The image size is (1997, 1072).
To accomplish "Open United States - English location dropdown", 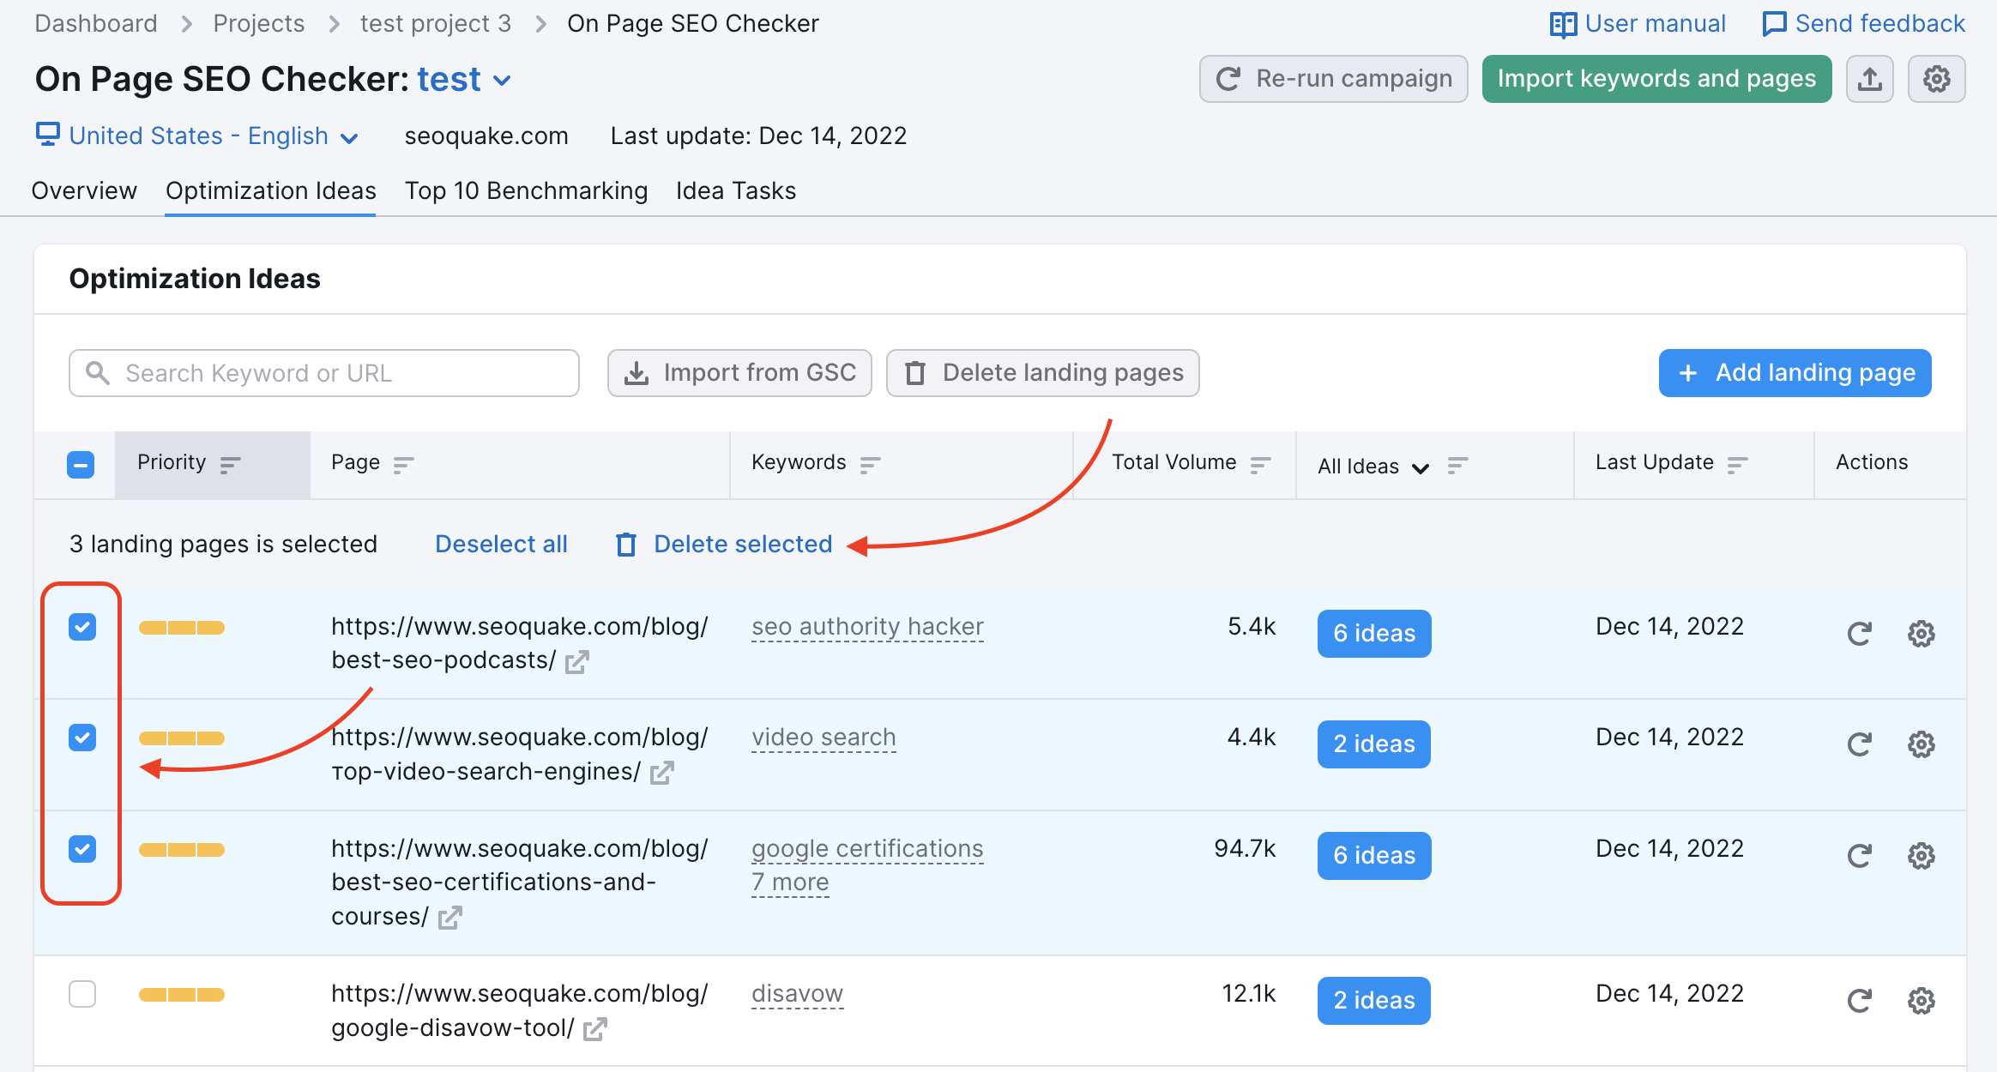I will point(197,136).
